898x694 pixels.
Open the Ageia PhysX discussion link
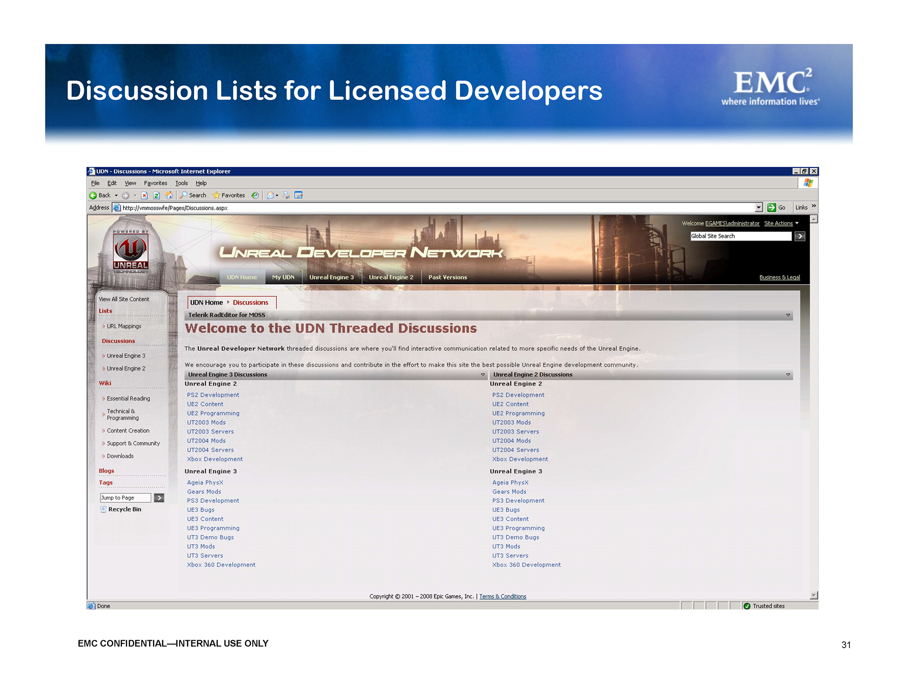(x=205, y=483)
